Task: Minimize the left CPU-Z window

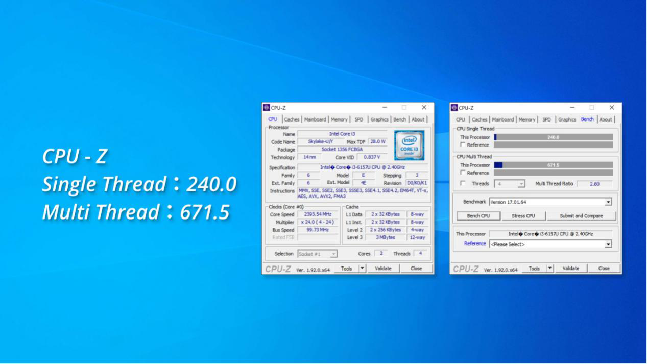Action: coord(385,108)
